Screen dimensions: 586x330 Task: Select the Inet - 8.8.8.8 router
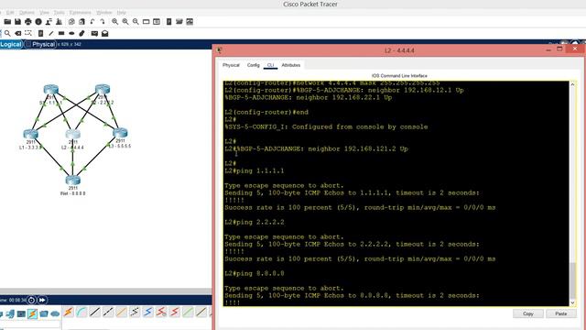tap(73, 180)
